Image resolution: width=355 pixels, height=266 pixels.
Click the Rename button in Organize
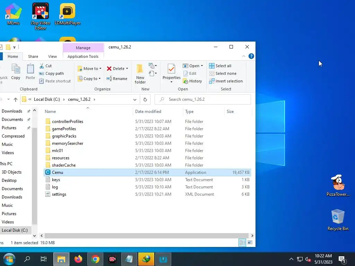[117, 79]
